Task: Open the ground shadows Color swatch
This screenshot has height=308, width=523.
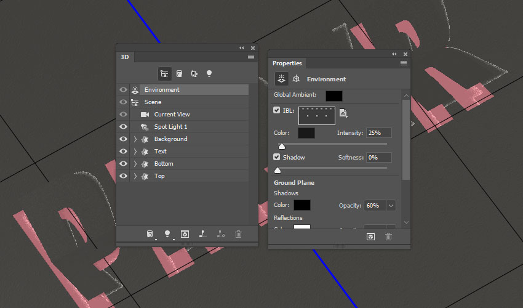Action: [x=302, y=205]
